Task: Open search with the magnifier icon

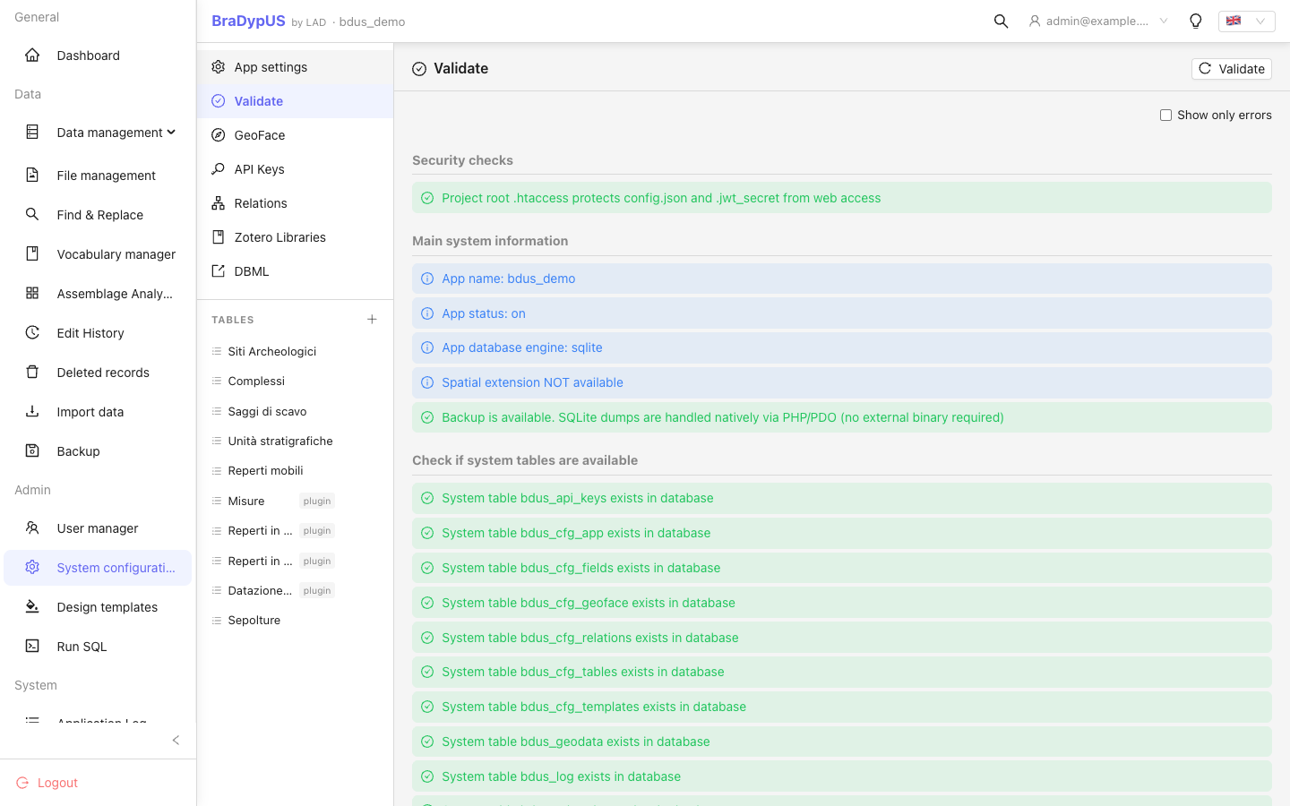Action: point(1001,21)
